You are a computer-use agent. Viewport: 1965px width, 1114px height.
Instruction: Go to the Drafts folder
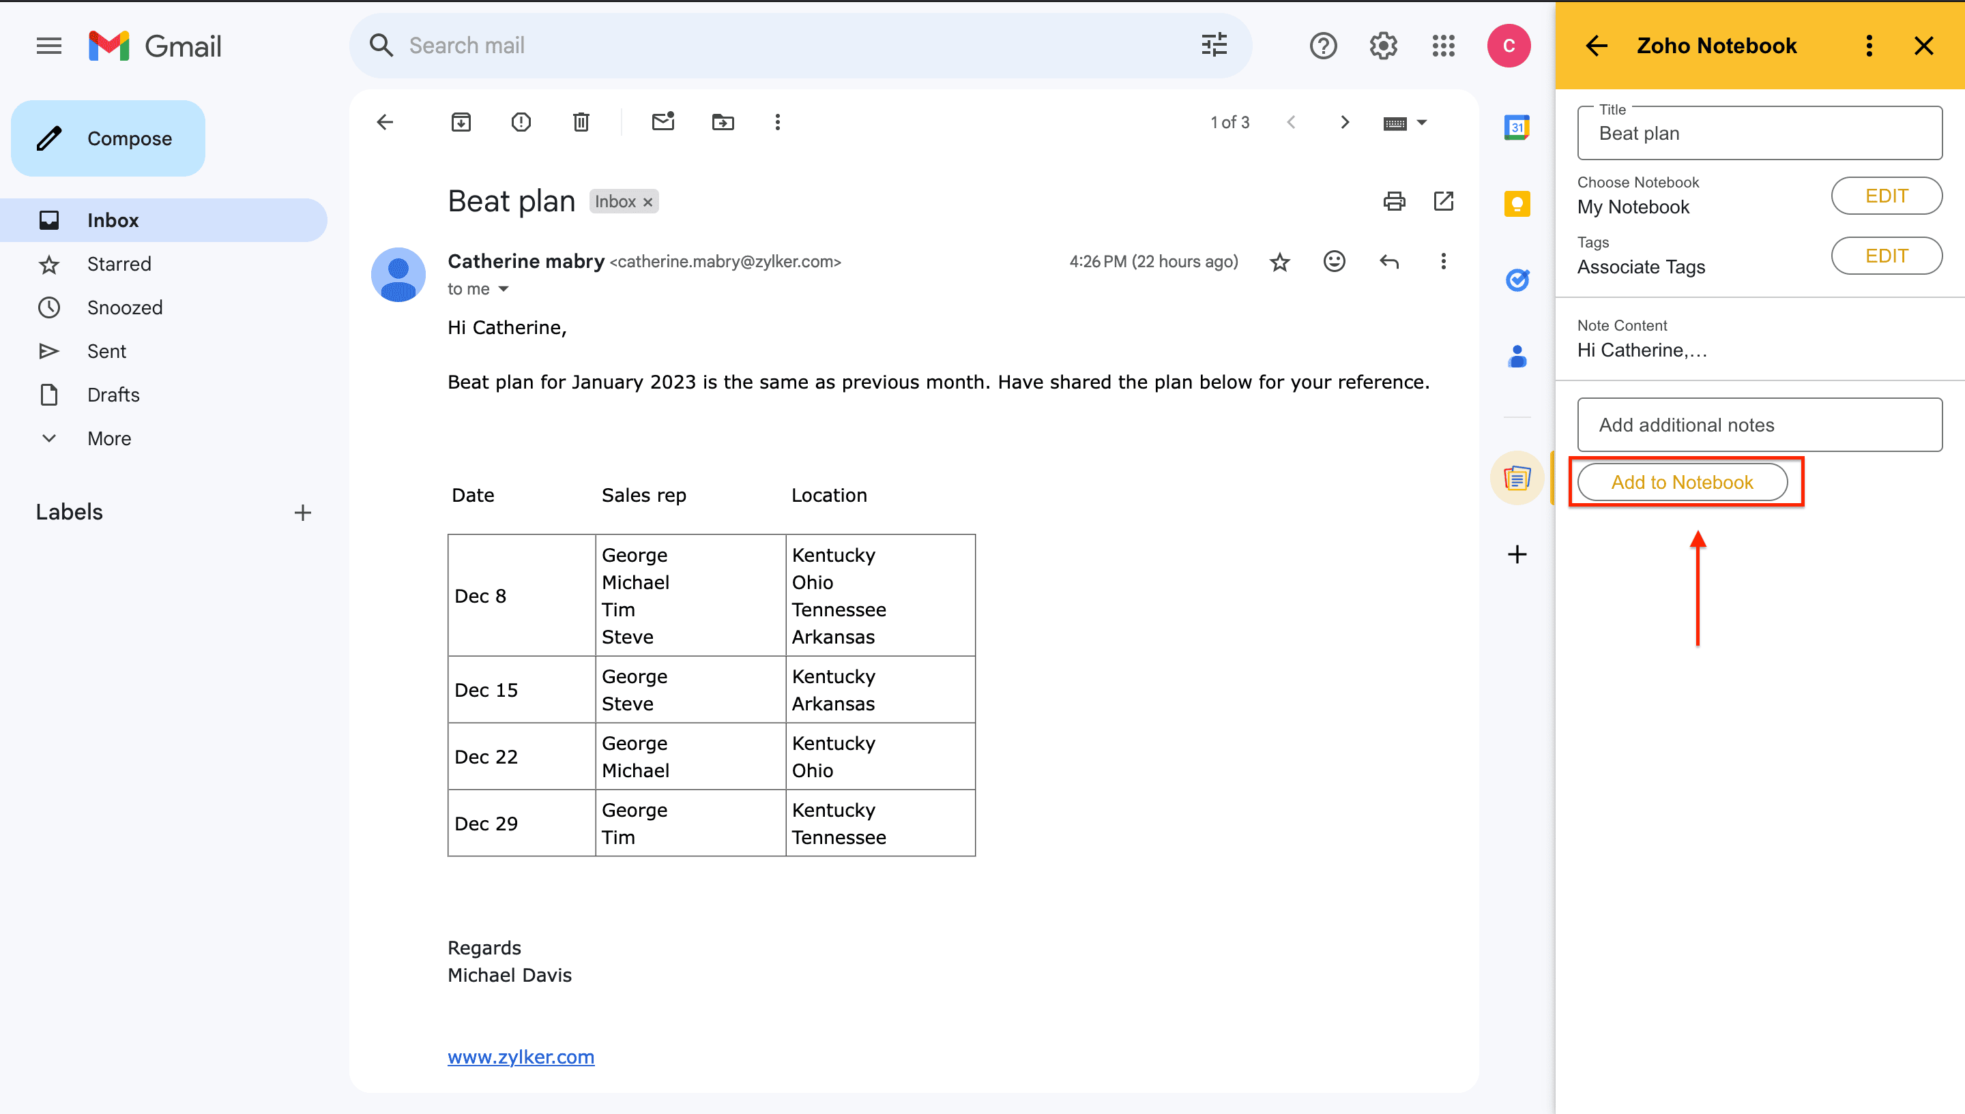(x=113, y=395)
